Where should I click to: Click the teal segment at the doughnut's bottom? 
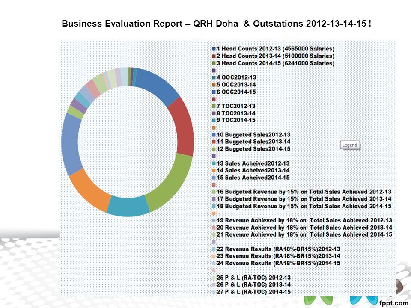tap(128, 206)
